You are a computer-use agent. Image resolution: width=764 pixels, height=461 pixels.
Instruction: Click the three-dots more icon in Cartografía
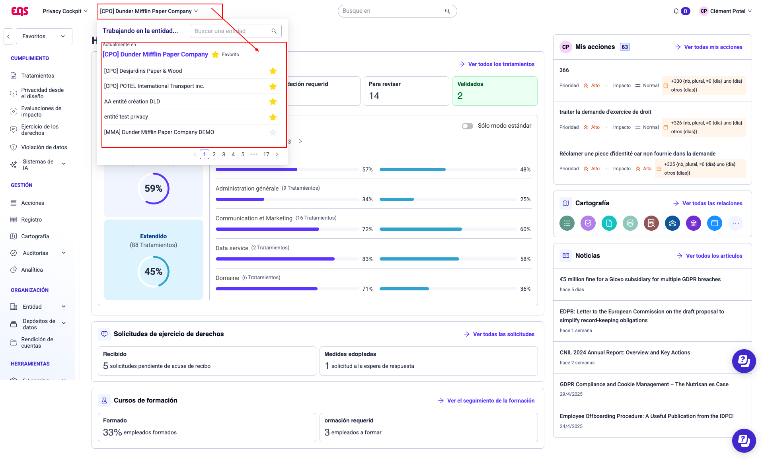click(736, 223)
